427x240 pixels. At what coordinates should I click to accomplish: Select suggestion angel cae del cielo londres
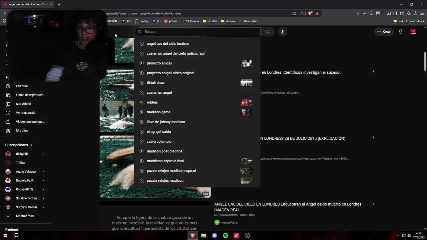(x=197, y=44)
